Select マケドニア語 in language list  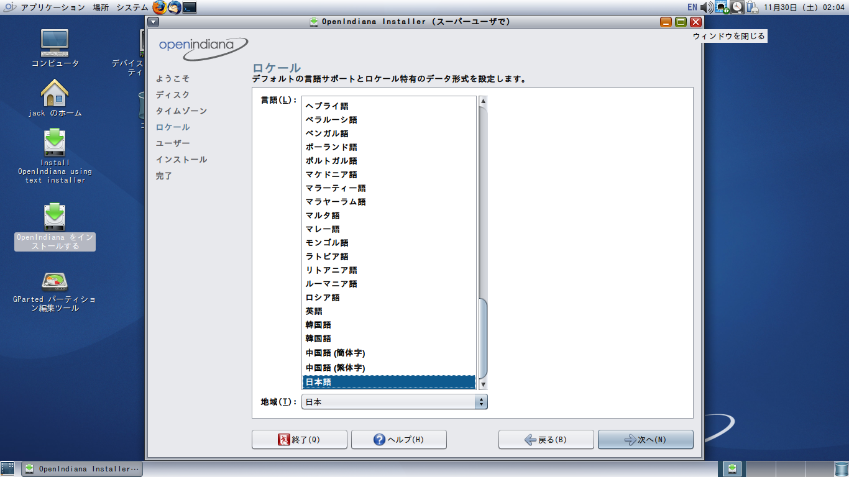click(x=389, y=175)
